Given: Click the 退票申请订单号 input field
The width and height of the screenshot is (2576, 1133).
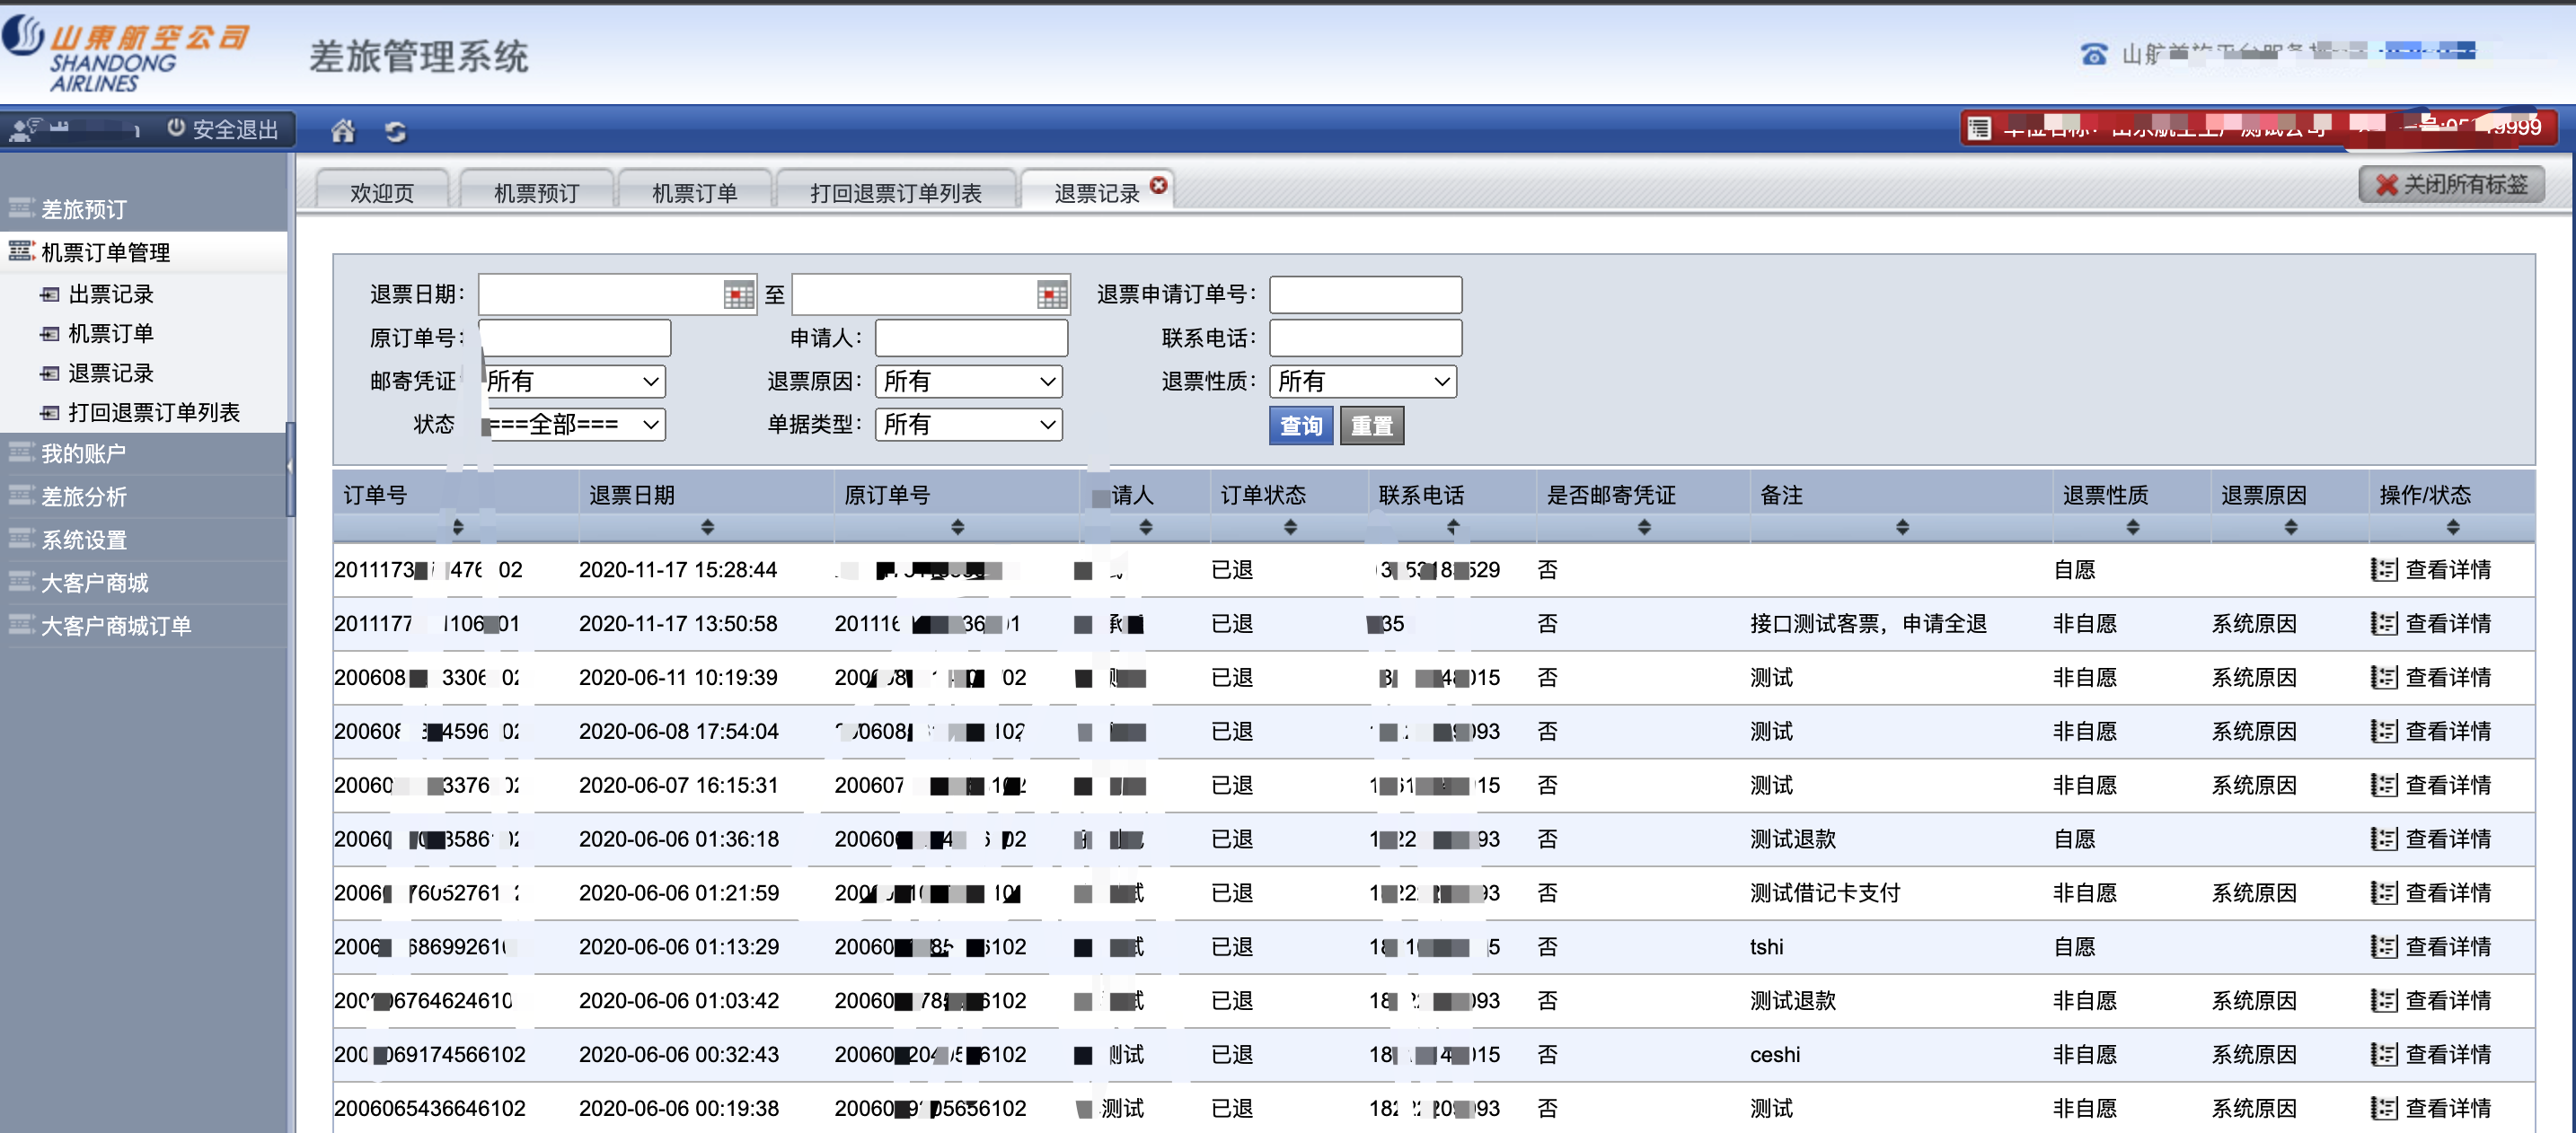Looking at the screenshot, I should [1365, 294].
